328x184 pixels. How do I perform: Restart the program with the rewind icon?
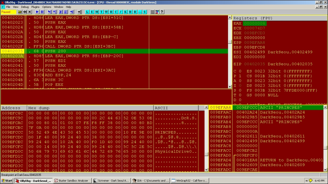coord(25,12)
